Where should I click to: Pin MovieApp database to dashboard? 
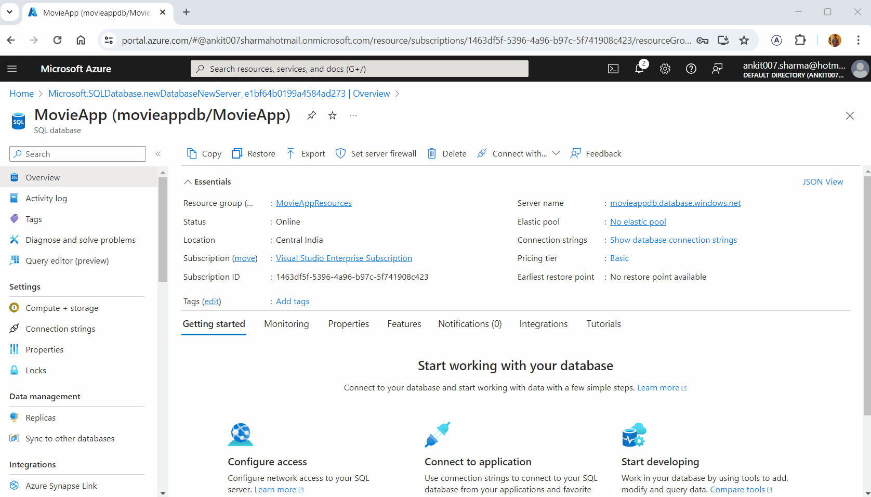click(x=311, y=115)
